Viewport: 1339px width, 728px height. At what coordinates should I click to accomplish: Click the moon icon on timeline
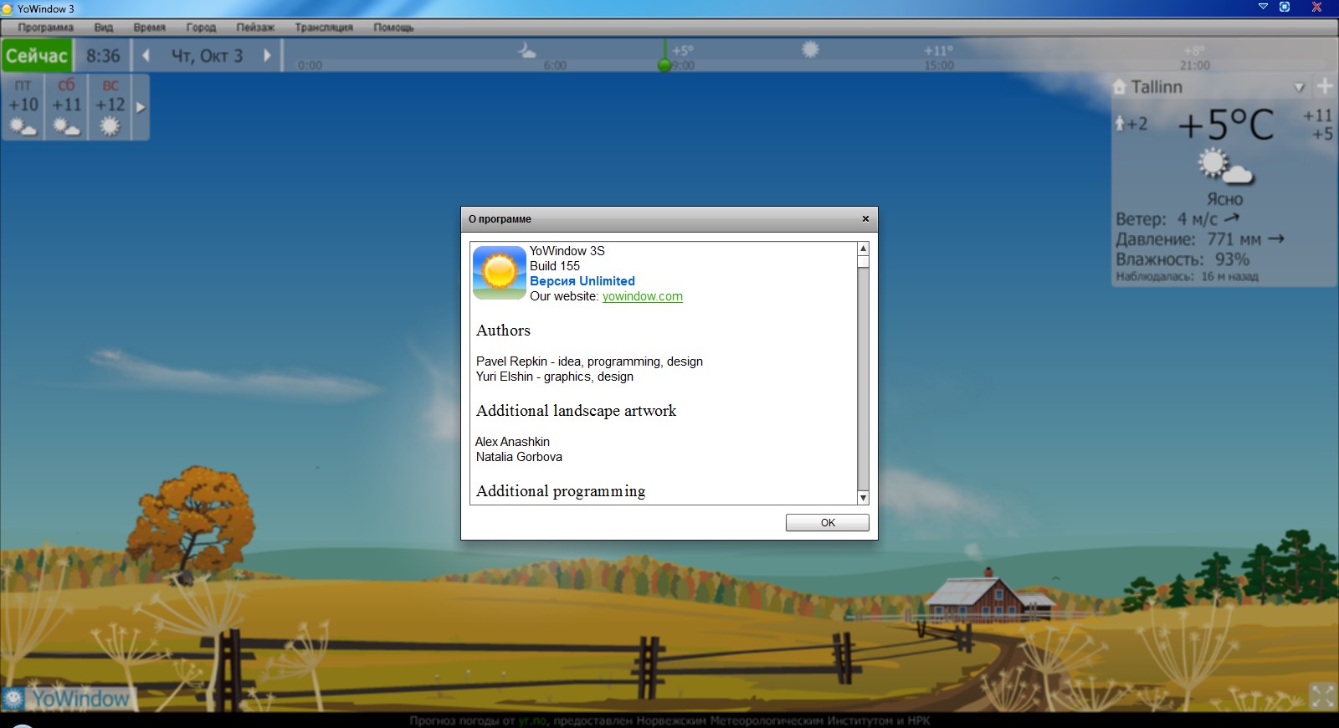[x=526, y=50]
